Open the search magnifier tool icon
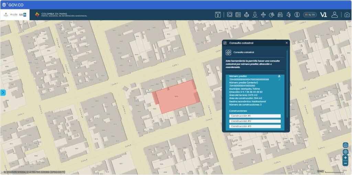The image size is (352, 175). pos(230,15)
